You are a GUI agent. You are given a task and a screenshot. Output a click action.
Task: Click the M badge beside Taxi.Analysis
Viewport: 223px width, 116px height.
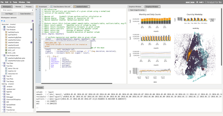click(31, 29)
